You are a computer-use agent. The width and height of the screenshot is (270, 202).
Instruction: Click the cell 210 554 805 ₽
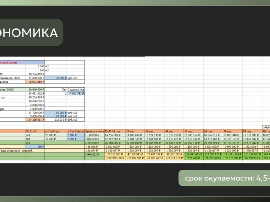(252, 155)
